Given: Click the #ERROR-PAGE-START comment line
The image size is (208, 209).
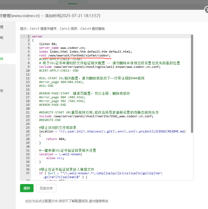Looking at the screenshot, I should coord(84,93).
